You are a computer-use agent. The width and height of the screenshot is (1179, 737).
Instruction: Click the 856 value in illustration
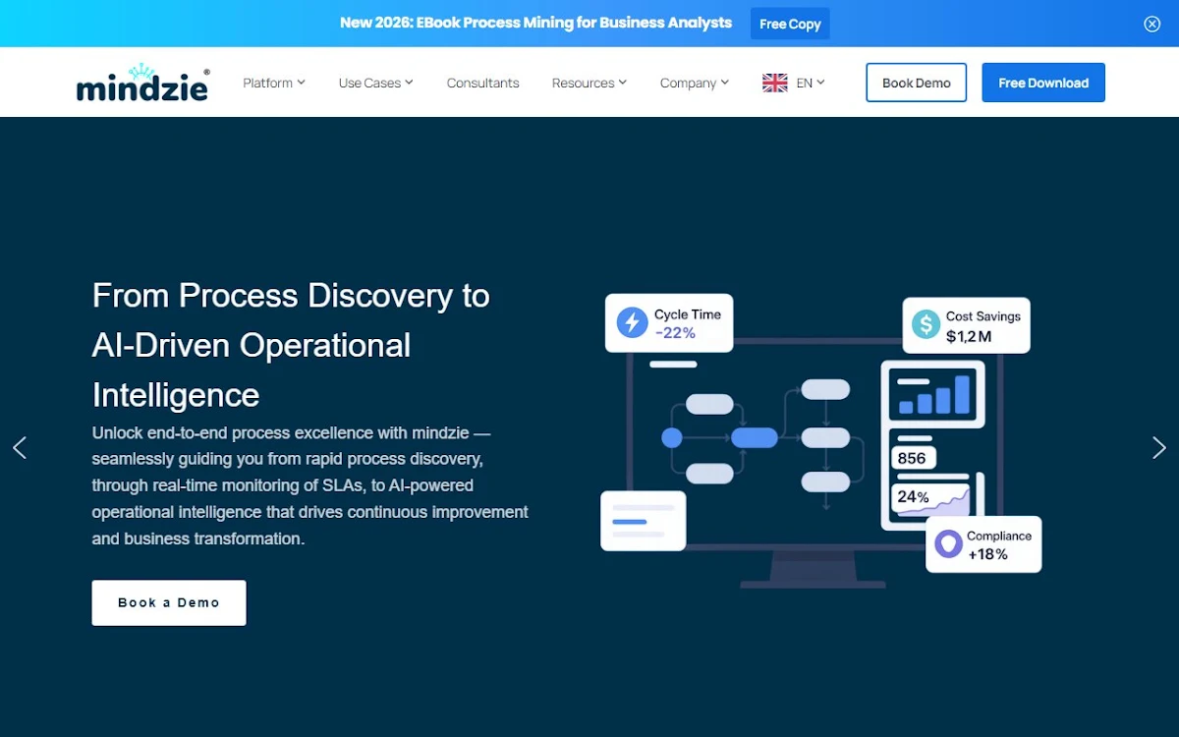point(913,458)
